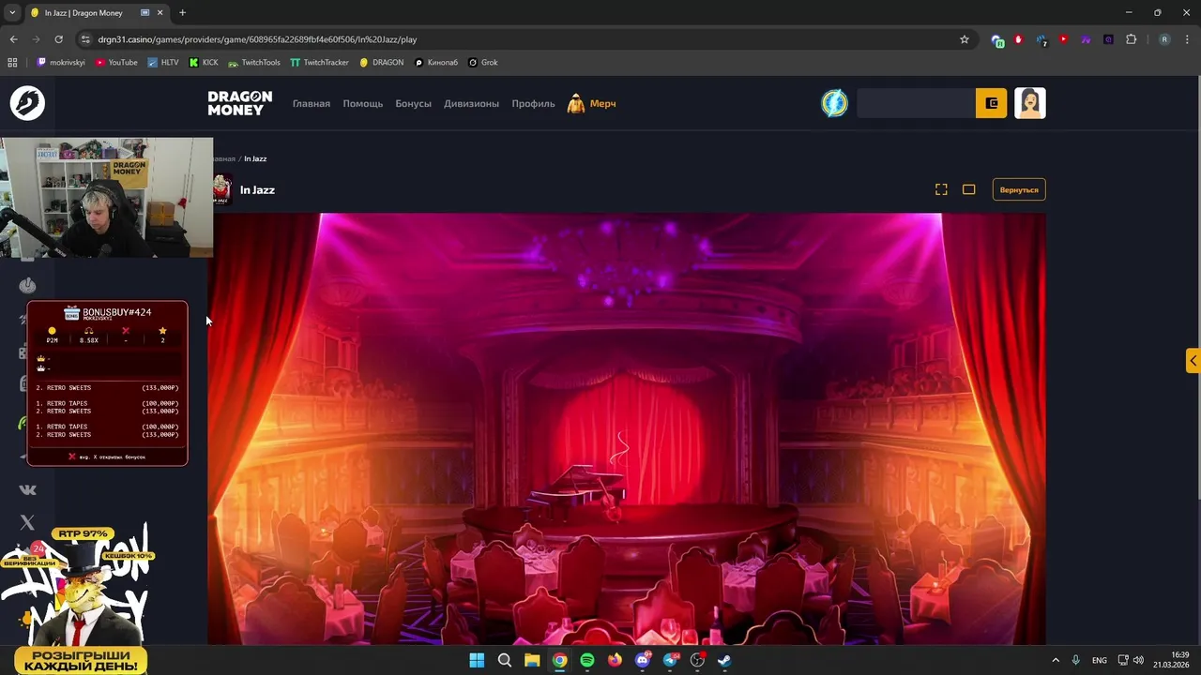This screenshot has width=1201, height=675.
Task: Open File Explorer from taskbar
Action: pos(532,660)
